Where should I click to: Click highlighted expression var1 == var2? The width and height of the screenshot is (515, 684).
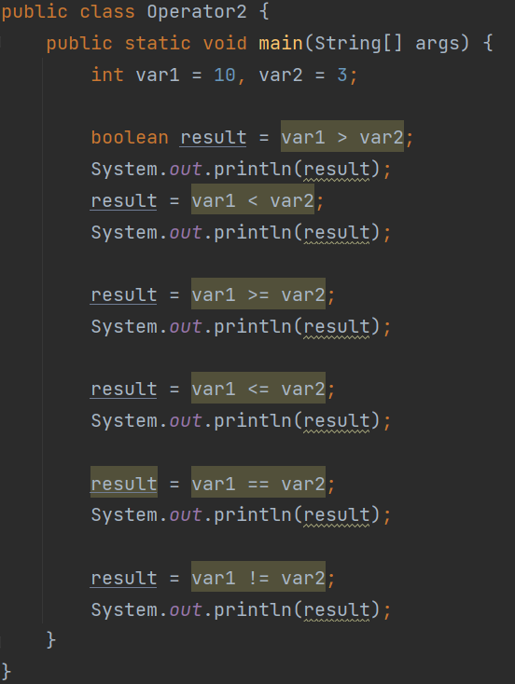tap(258, 482)
